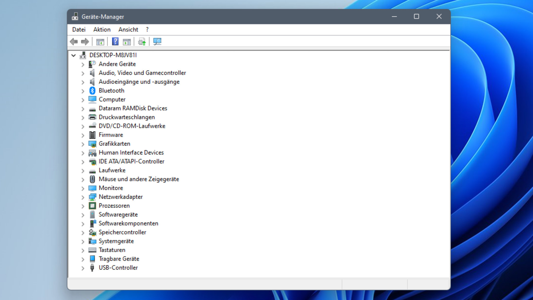This screenshot has height=300, width=533.
Task: Open the Datei menu
Action: point(78,29)
